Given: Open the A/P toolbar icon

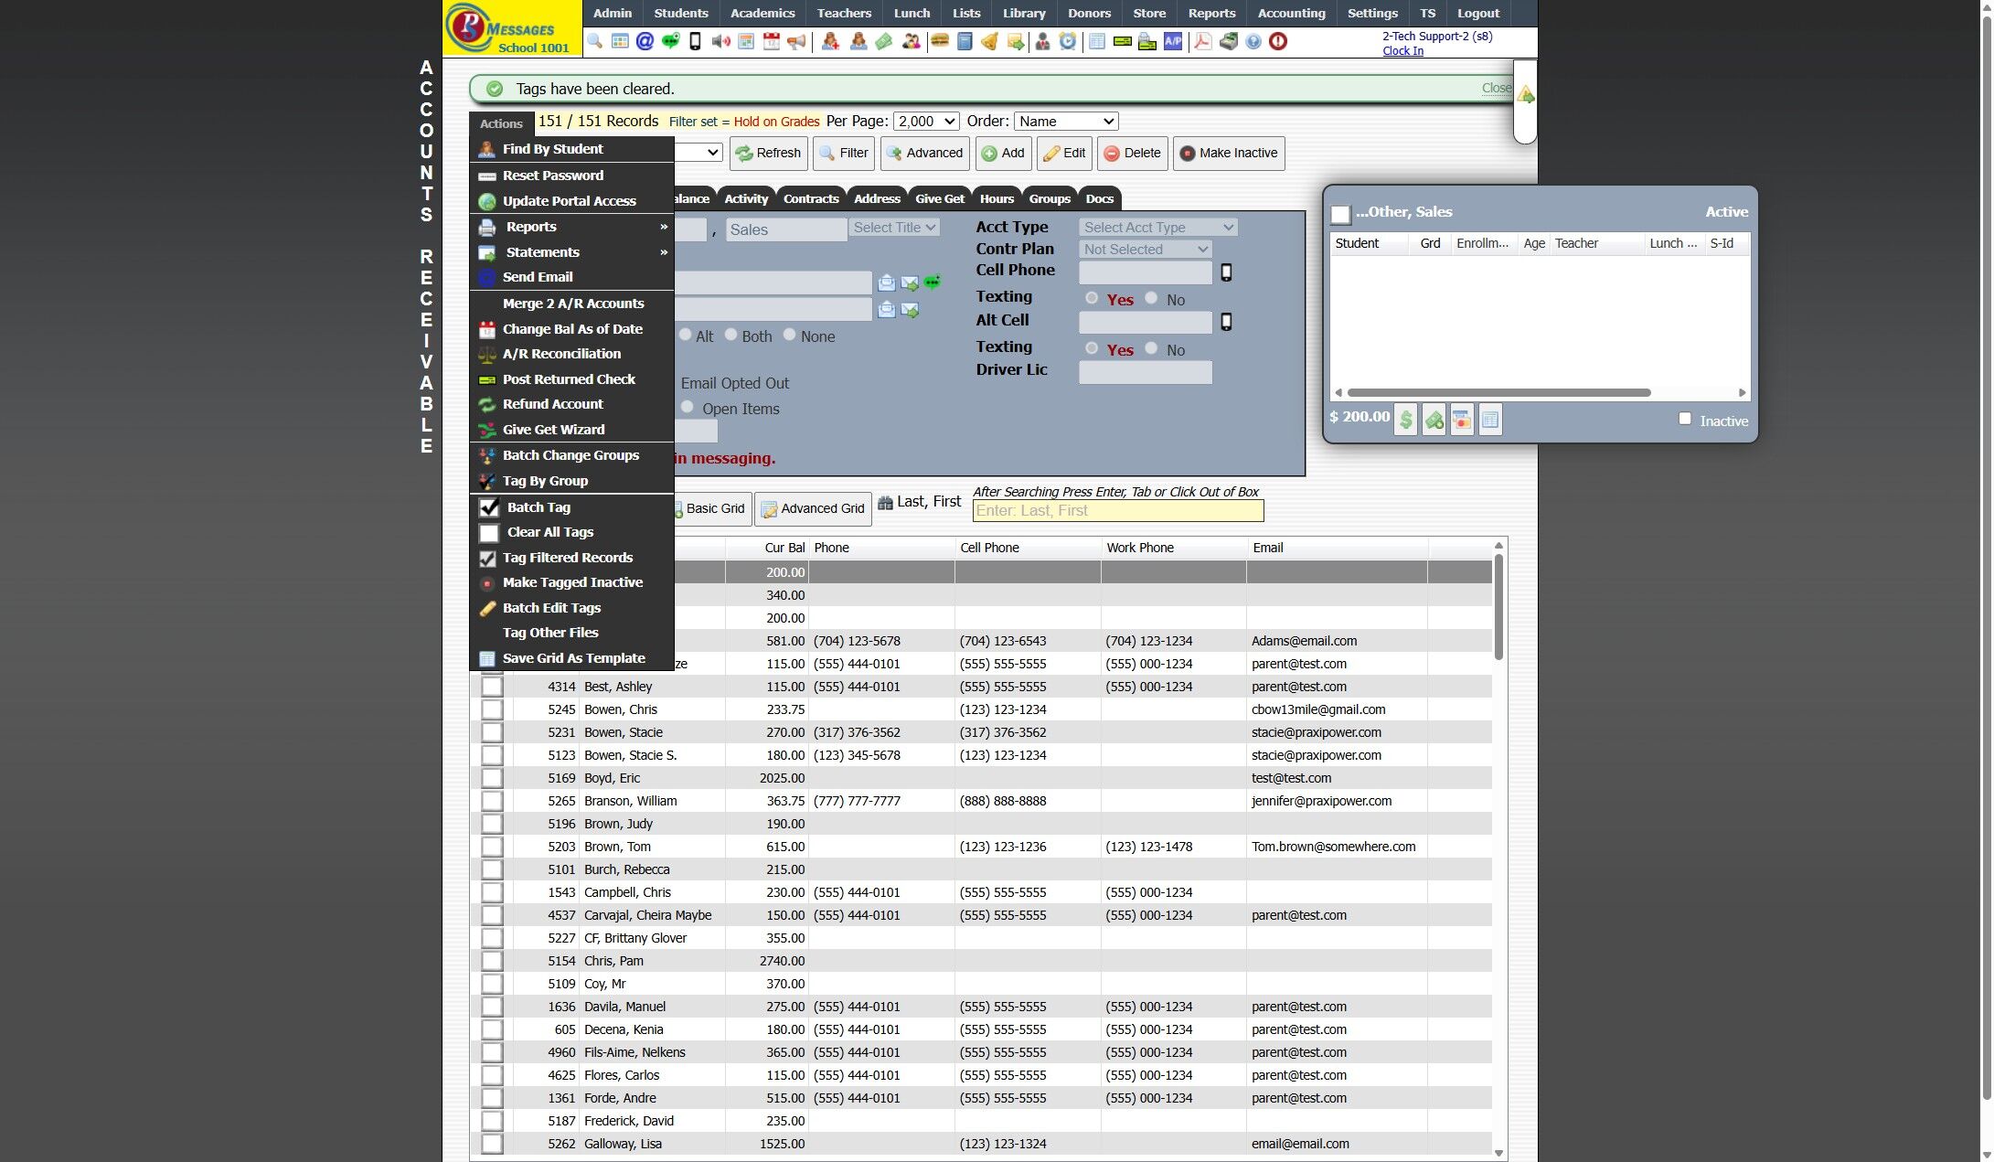Looking at the screenshot, I should (1172, 41).
